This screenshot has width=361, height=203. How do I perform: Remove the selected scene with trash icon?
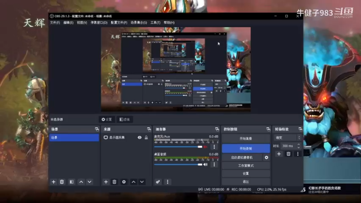coord(62,182)
